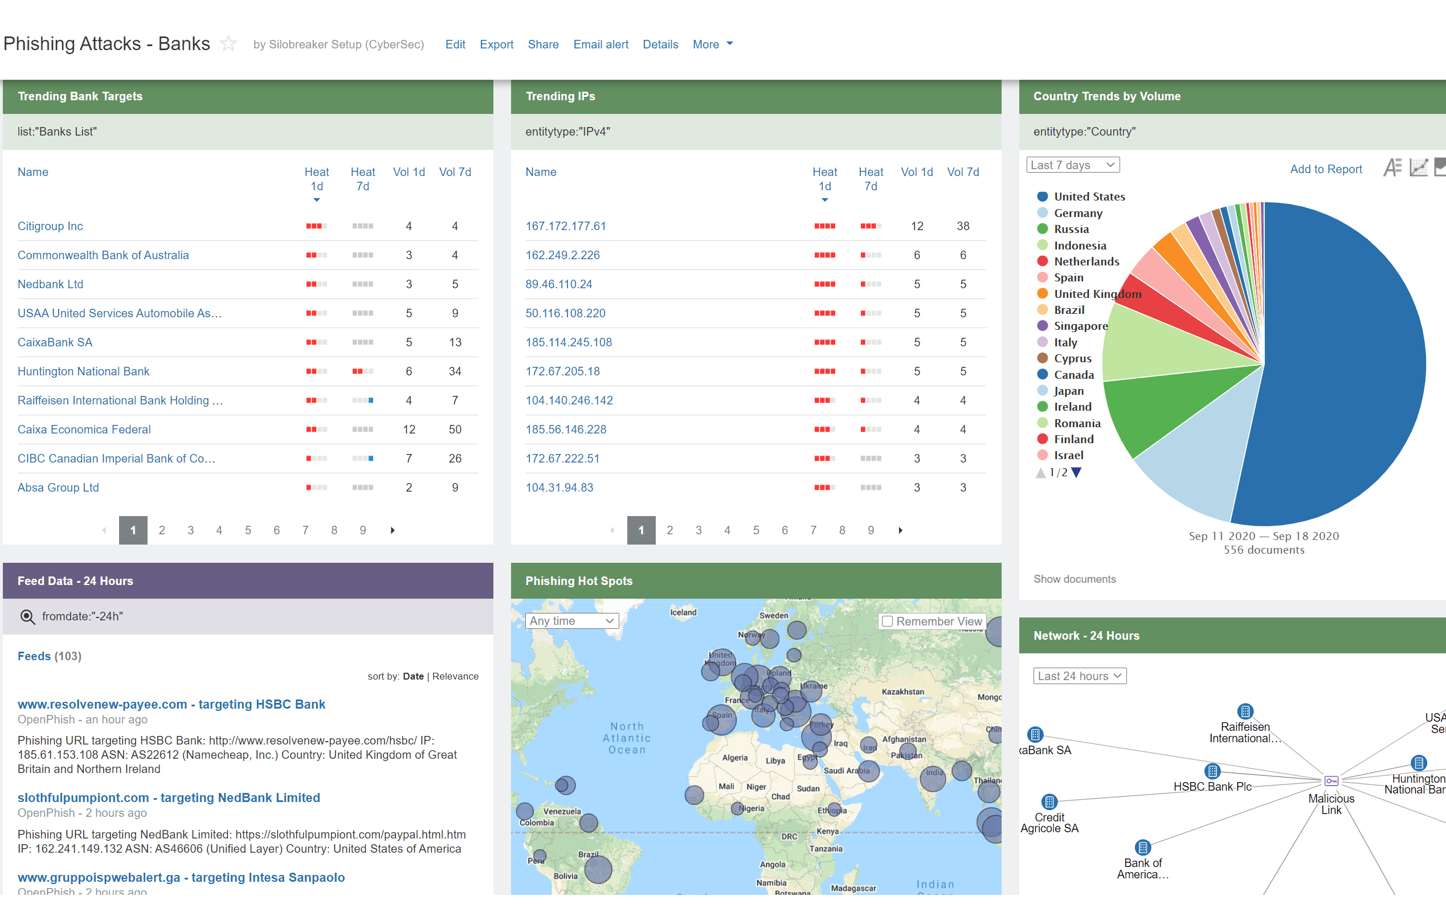Click Email alert in the header

coord(601,44)
